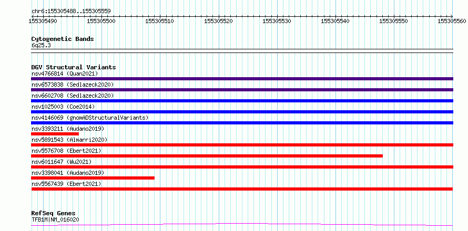Click the red bar for nsv5891543

click(242, 145)
